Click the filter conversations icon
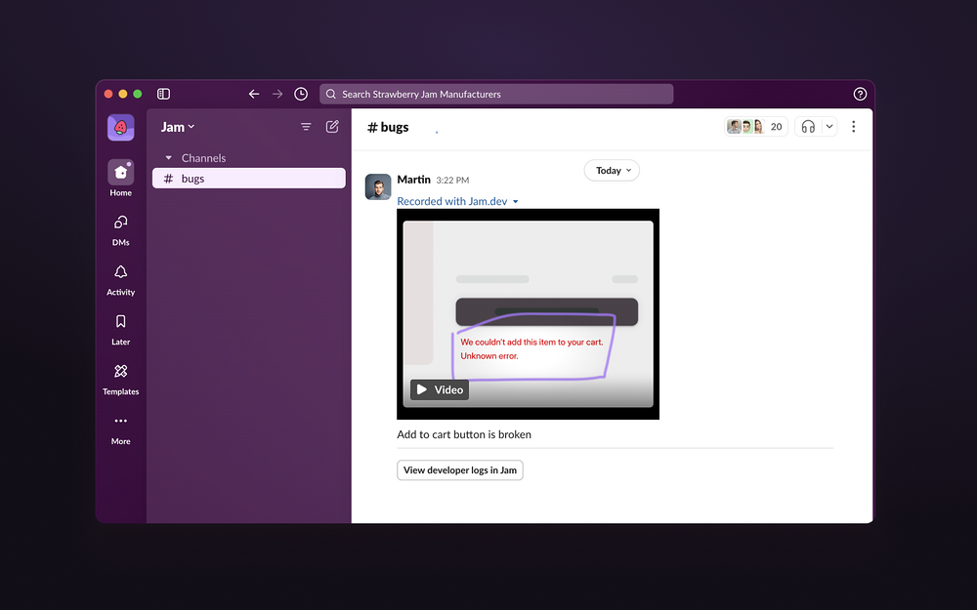Screen dimensions: 977x610 click(x=306, y=127)
